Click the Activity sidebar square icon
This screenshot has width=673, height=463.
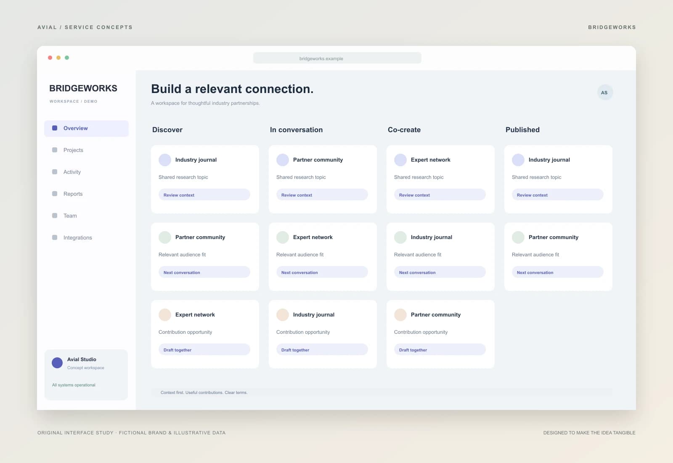point(55,172)
